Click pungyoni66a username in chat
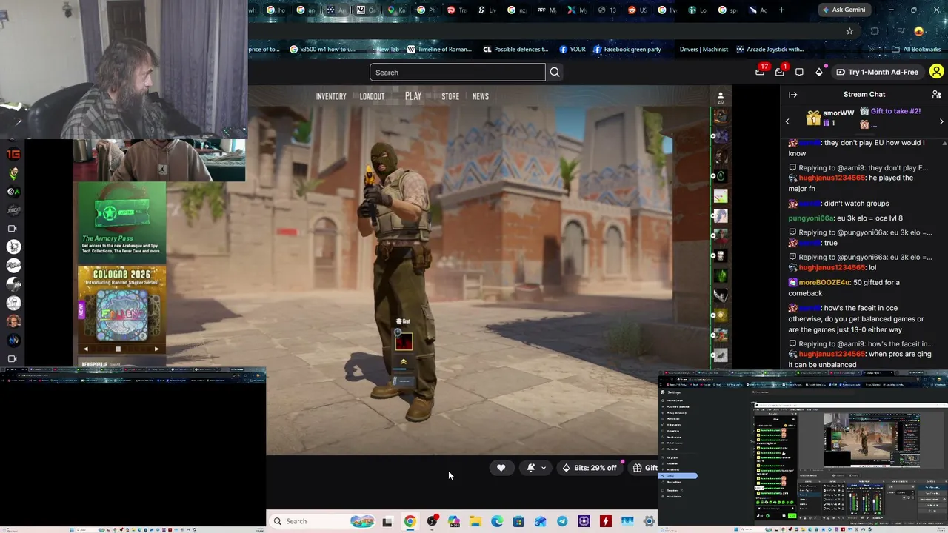The width and height of the screenshot is (948, 533). 811,218
